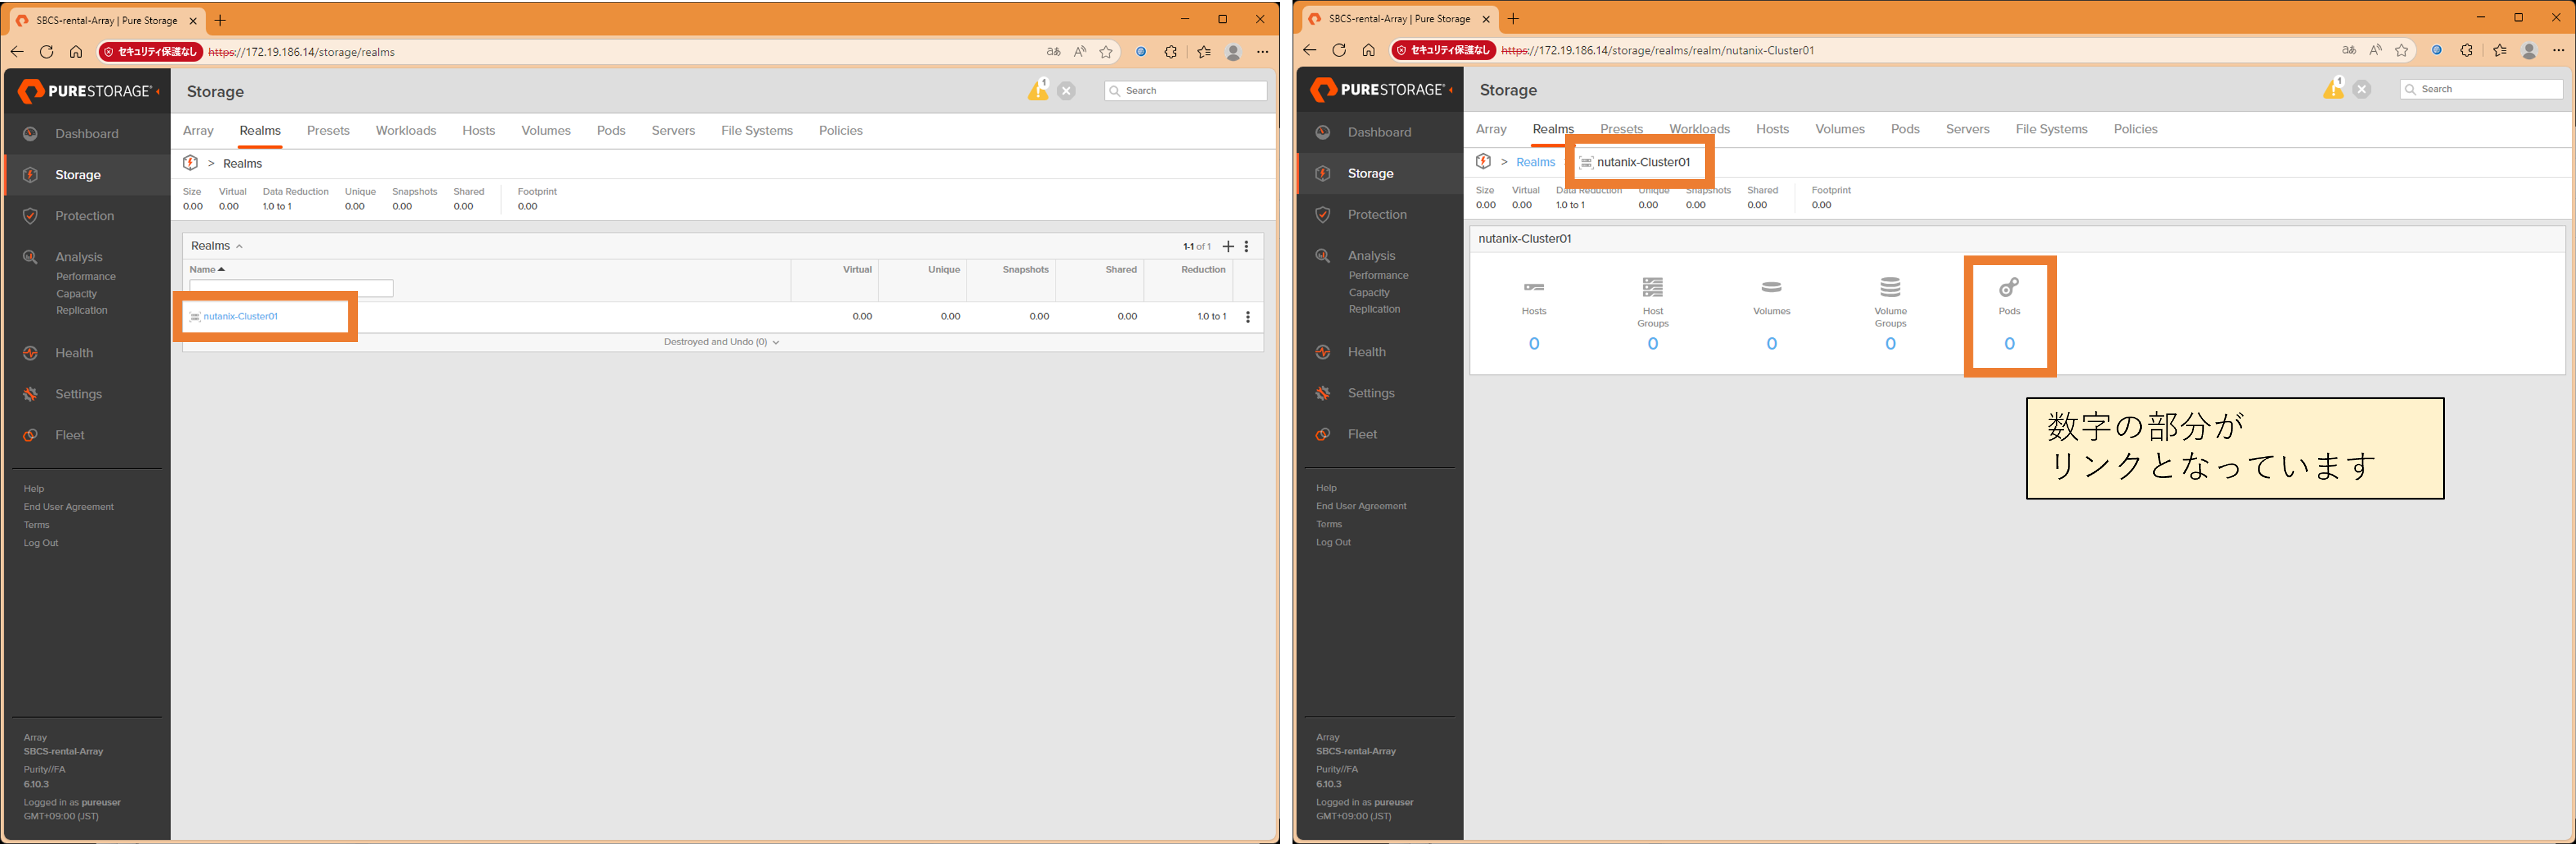Expand Destroyed and Undo section
The width and height of the screenshot is (2576, 844).
[x=721, y=342]
